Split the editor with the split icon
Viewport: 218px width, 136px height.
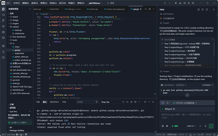tap(150, 9)
